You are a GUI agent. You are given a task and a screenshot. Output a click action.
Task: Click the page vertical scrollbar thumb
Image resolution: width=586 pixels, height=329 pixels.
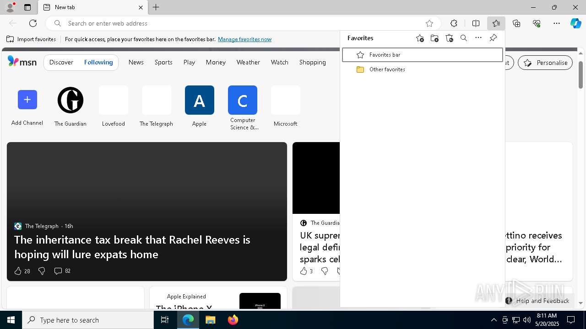581,74
